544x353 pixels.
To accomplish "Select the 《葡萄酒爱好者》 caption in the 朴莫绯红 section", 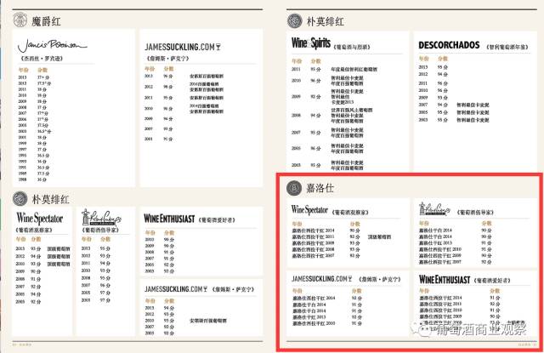I will click(217, 219).
